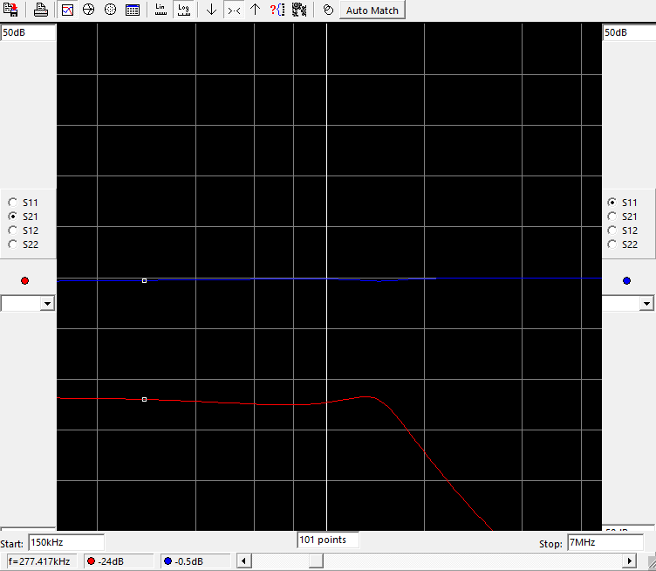Screen dimensions: 656x571
Task: Open the gears settings icon
Action: point(299,10)
